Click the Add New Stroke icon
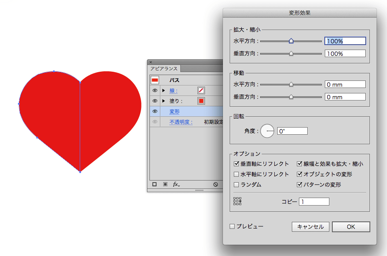 point(154,183)
